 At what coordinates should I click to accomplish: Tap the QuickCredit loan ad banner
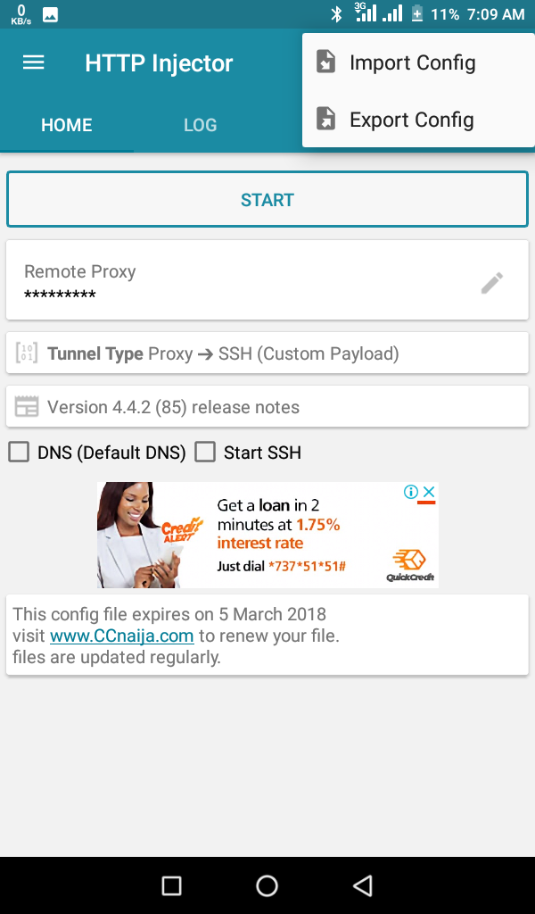coord(267,535)
